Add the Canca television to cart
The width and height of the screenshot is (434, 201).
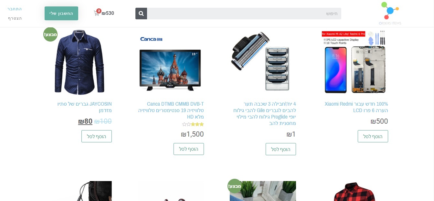tap(189, 149)
